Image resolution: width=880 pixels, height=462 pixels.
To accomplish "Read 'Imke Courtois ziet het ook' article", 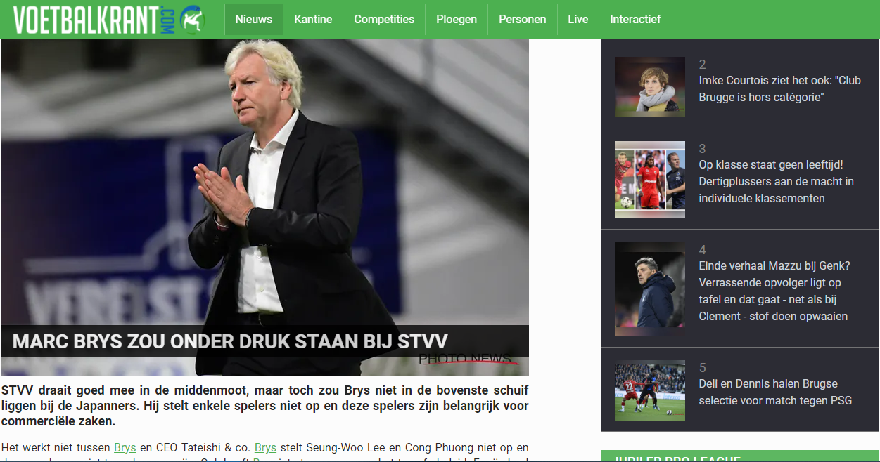I will click(779, 89).
